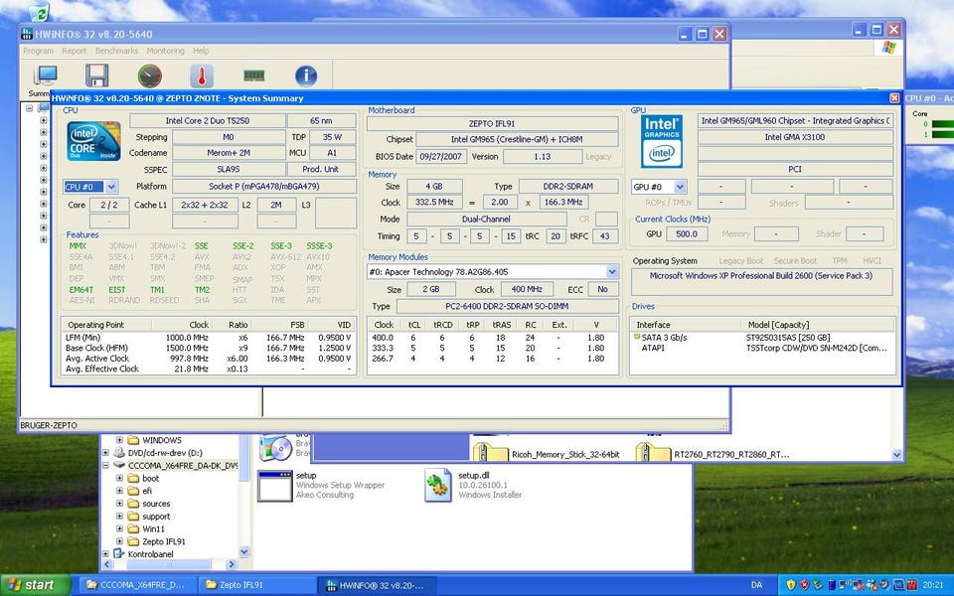954x596 pixels.
Task: Open the Apacer memory module dropdown
Action: click(x=611, y=271)
